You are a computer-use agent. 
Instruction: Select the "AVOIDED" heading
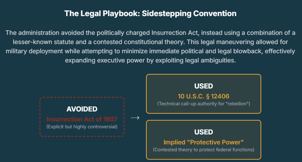[82, 109]
